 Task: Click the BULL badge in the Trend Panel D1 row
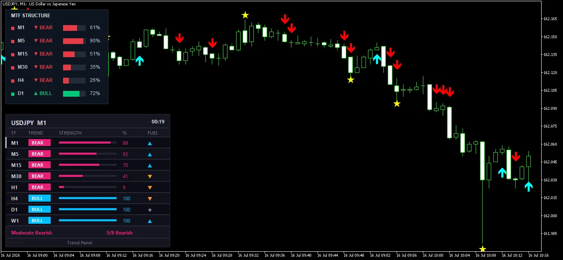[x=40, y=209]
